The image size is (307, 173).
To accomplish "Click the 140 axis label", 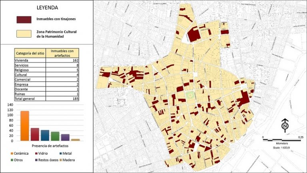I will [10, 105].
